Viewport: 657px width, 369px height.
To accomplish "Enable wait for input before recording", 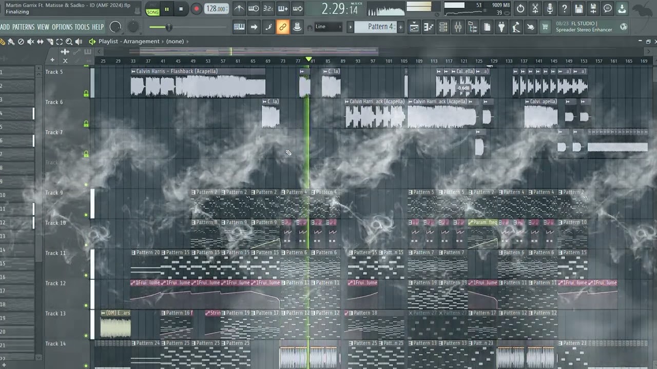I will pyautogui.click(x=254, y=9).
